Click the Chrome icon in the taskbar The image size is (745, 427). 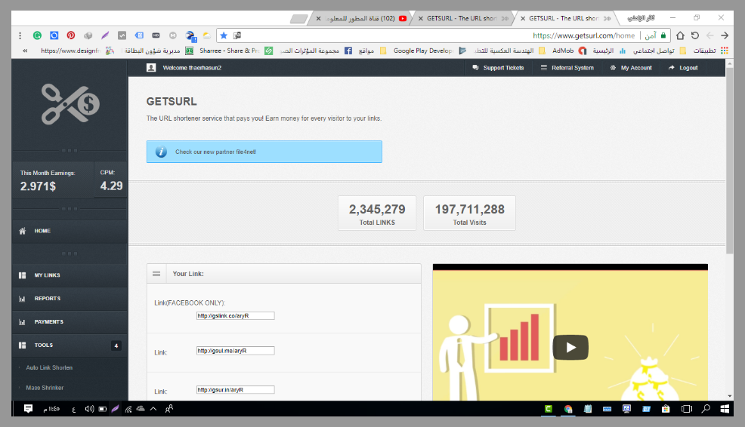point(568,409)
